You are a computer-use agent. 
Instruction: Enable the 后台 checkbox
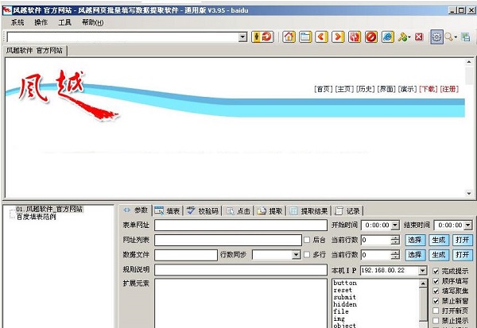307,240
